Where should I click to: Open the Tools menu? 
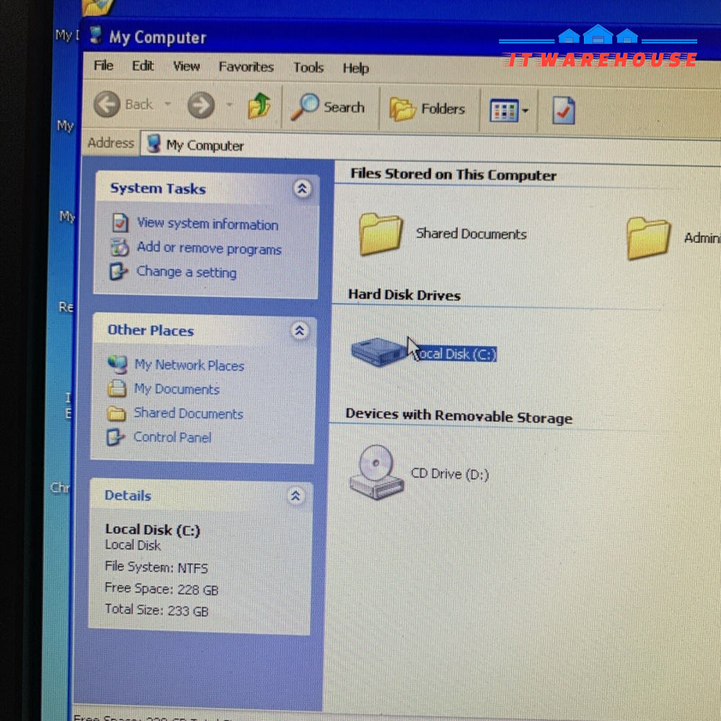click(308, 67)
